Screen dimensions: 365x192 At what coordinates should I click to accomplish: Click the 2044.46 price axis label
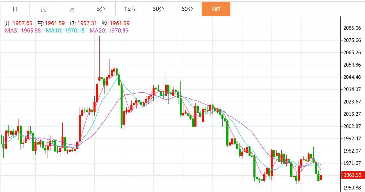[x=352, y=77]
